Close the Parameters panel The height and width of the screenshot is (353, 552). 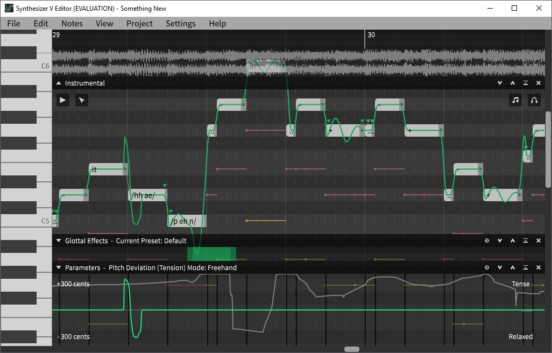(539, 267)
